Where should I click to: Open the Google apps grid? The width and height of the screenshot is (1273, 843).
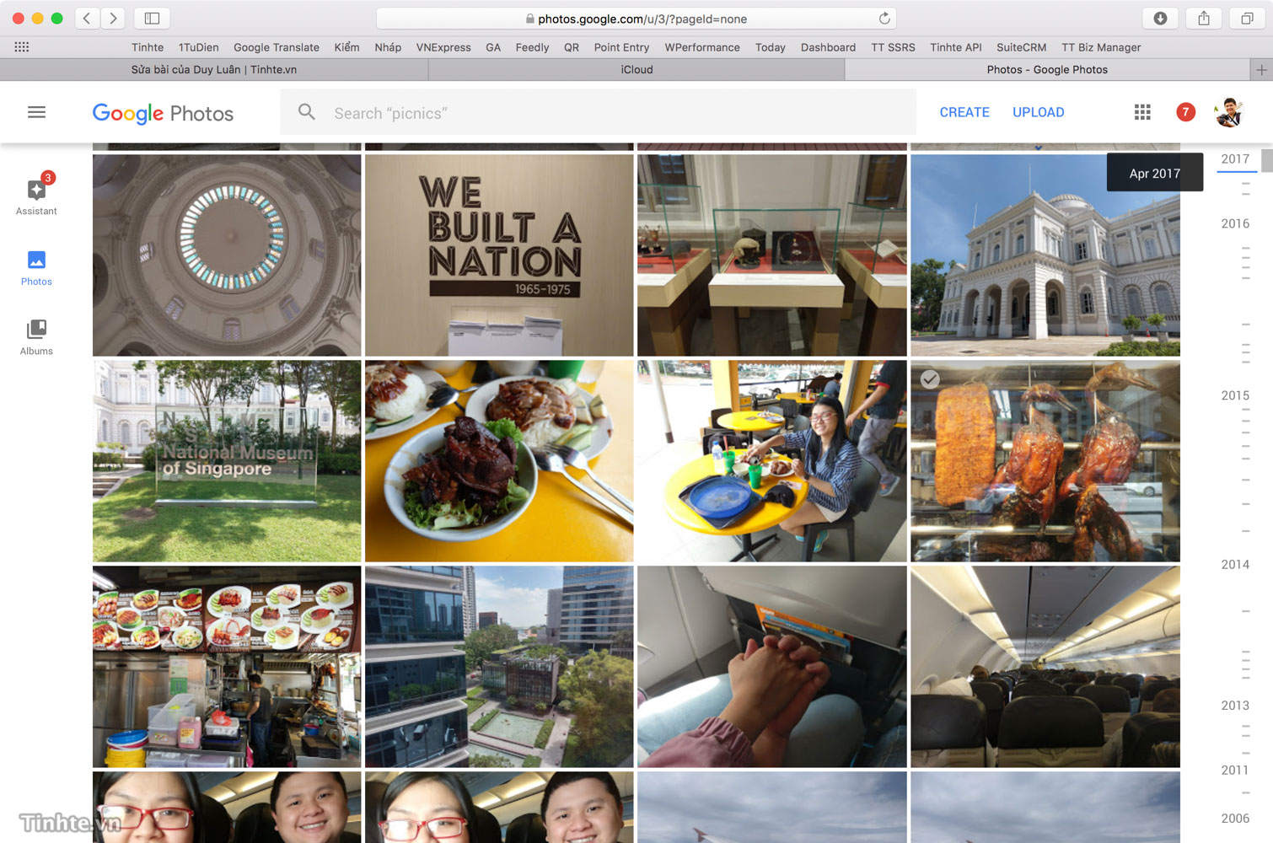coord(1142,112)
